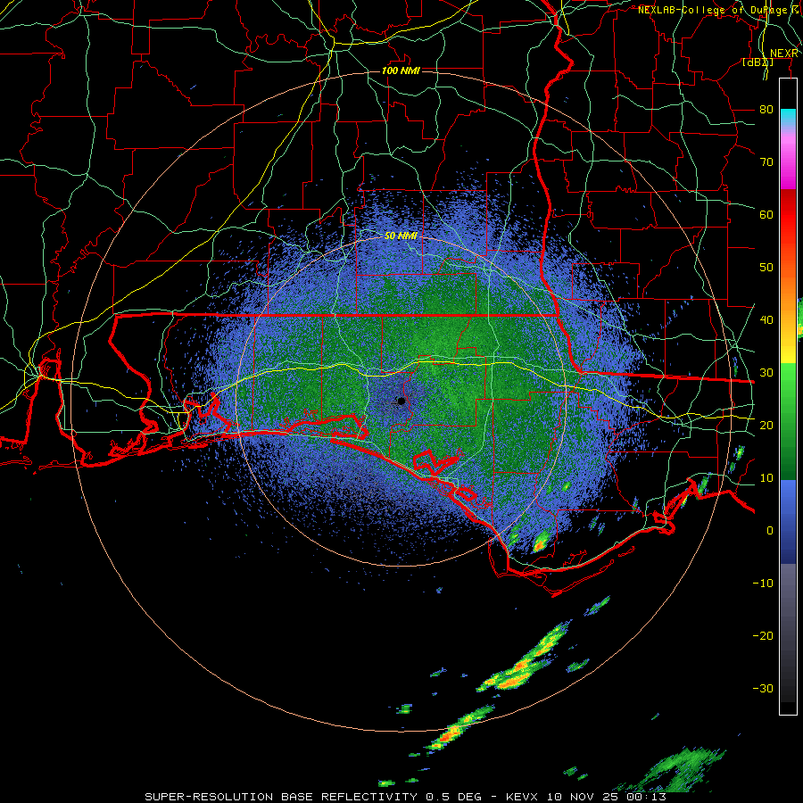Click the 60 value on the dBZ scale
Image resolution: width=803 pixels, height=803 pixels.
tap(766, 214)
